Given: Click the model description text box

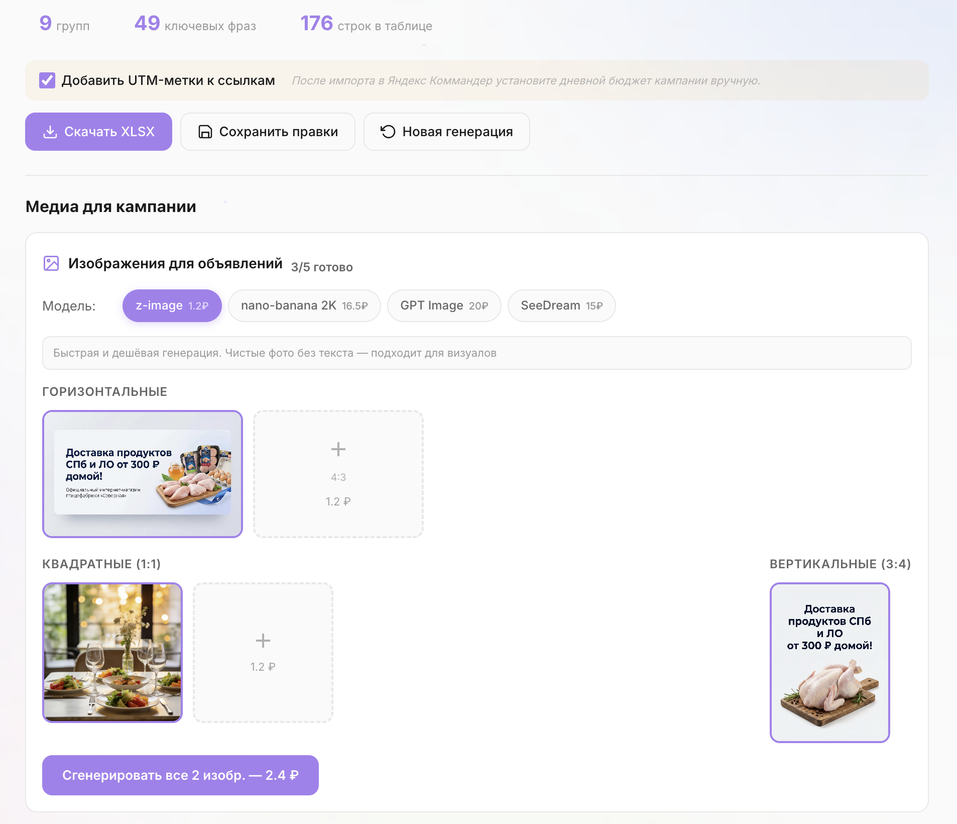Looking at the screenshot, I should [x=477, y=353].
